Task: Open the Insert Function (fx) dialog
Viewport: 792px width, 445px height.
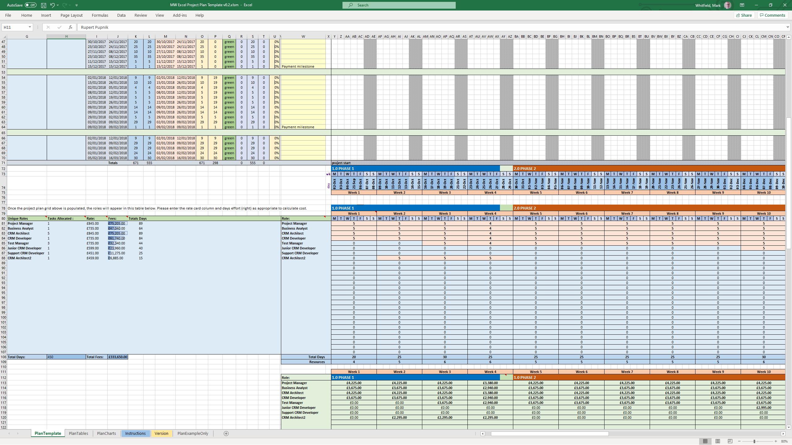Action: pyautogui.click(x=71, y=27)
